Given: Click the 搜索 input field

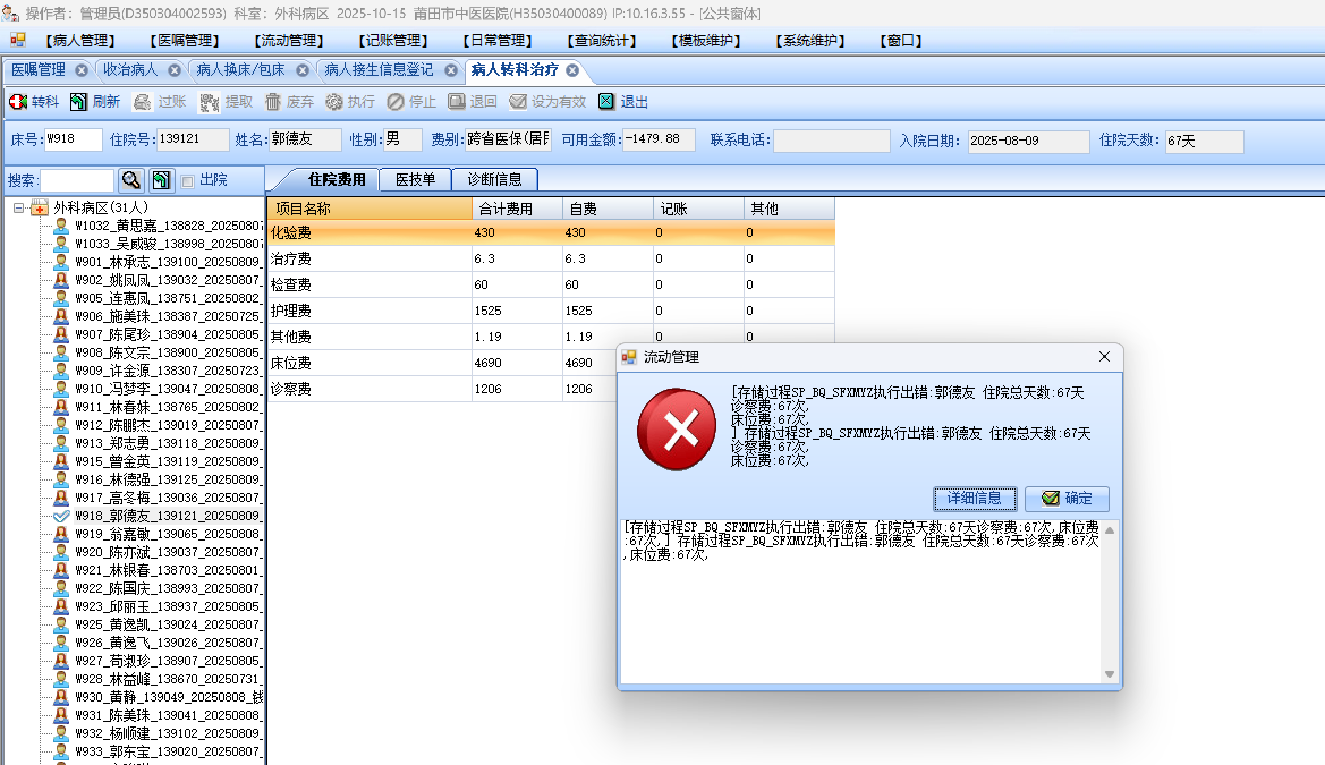Looking at the screenshot, I should [77, 181].
